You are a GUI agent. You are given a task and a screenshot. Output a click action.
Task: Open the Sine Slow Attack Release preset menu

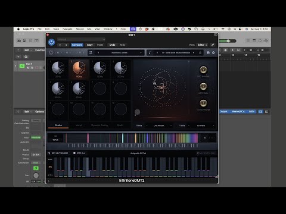pos(176,53)
